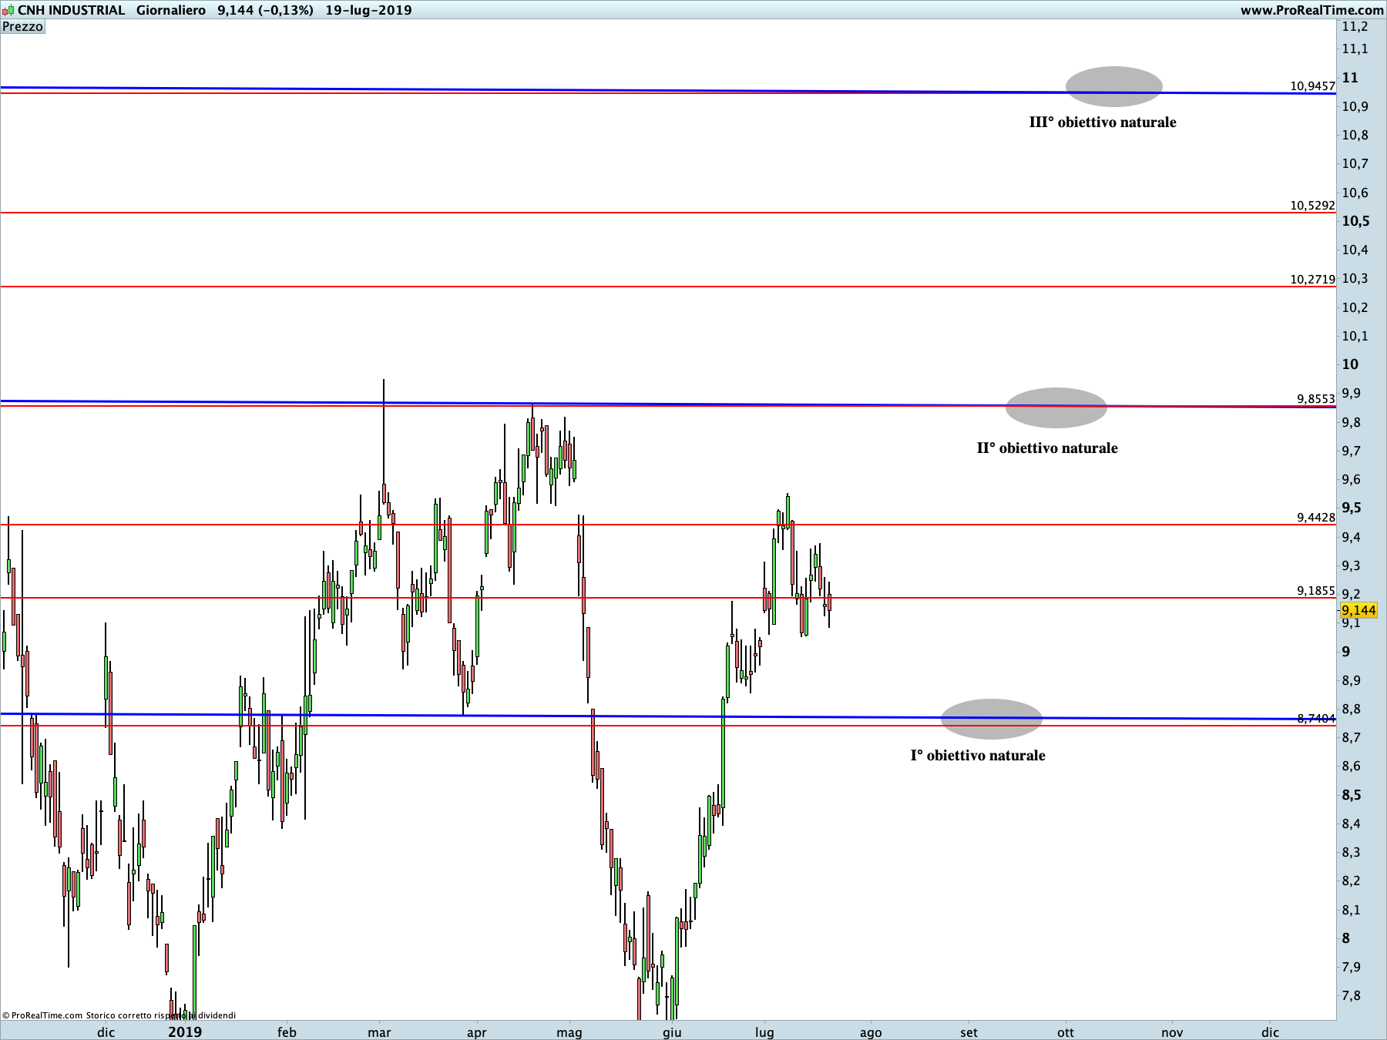Click the 10,2719 level label

[x=1312, y=279]
